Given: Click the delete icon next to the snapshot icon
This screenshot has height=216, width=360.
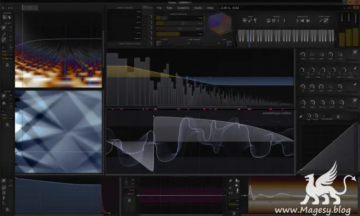Looking at the screenshot, I should click(273, 21).
